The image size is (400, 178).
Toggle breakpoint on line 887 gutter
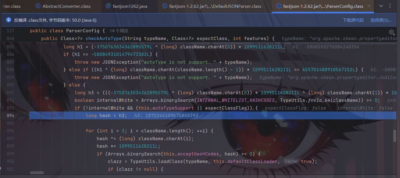(11, 62)
